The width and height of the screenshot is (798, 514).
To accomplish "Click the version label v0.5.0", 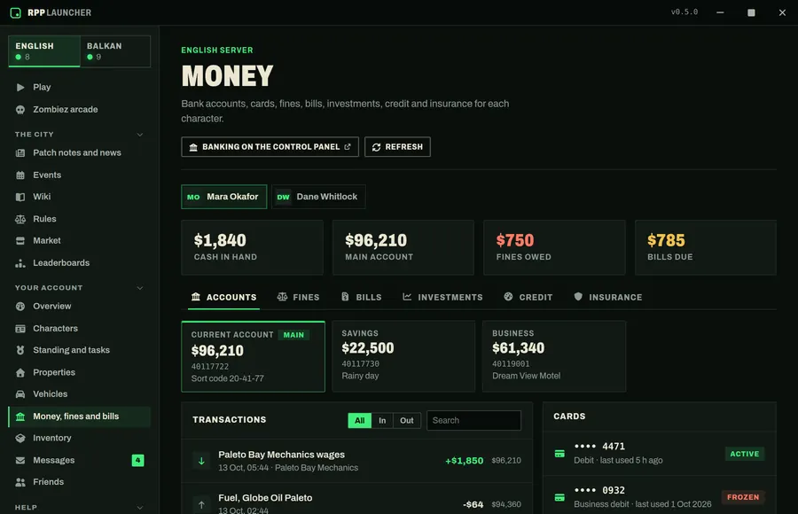I will point(685,12).
